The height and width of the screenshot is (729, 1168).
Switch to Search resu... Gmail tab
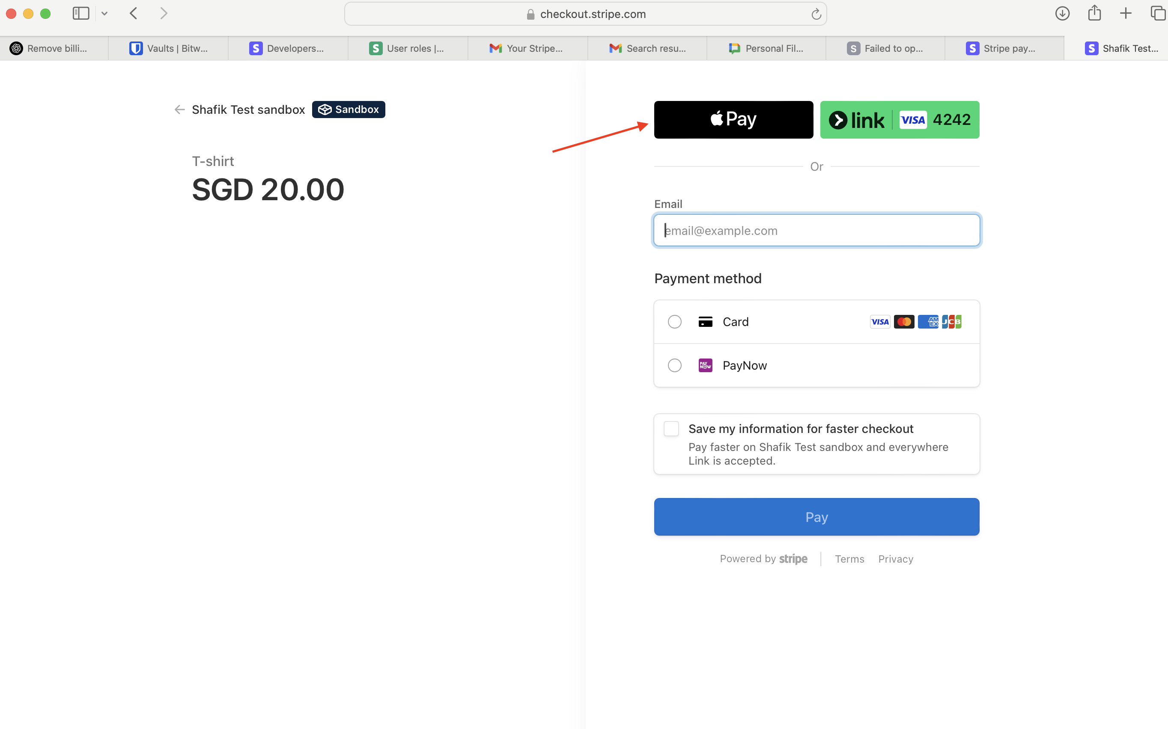647,48
